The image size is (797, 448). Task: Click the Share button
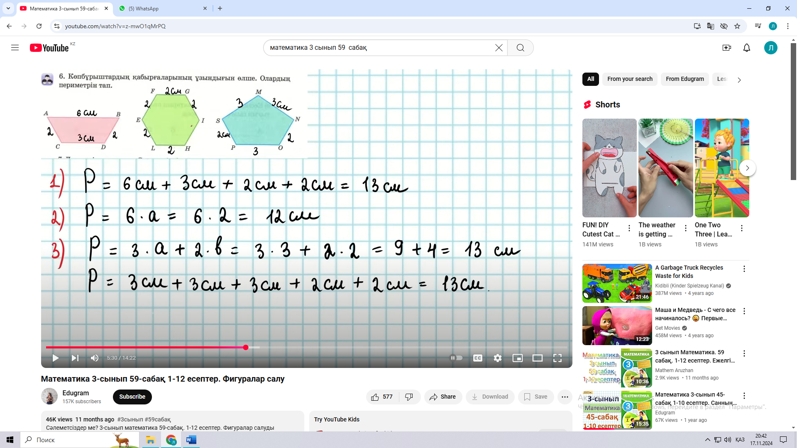tap(443, 397)
